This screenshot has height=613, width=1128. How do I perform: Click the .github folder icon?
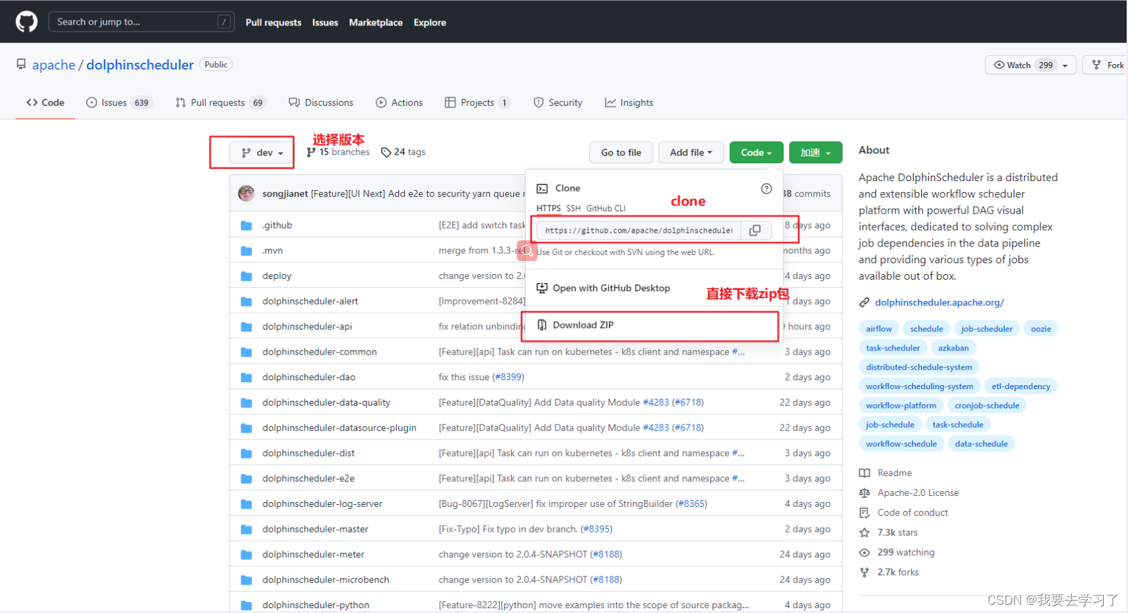pos(246,225)
